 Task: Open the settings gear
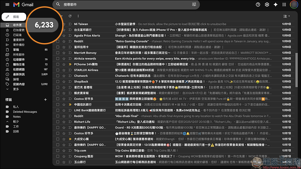tap(267, 5)
